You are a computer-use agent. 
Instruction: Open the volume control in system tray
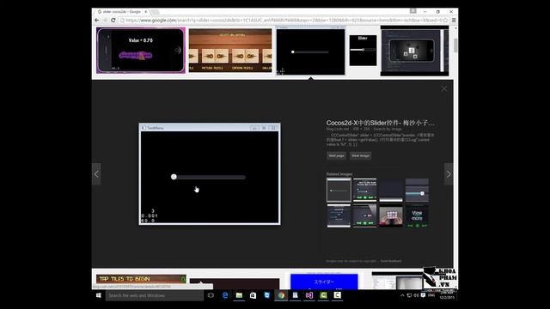(x=416, y=295)
